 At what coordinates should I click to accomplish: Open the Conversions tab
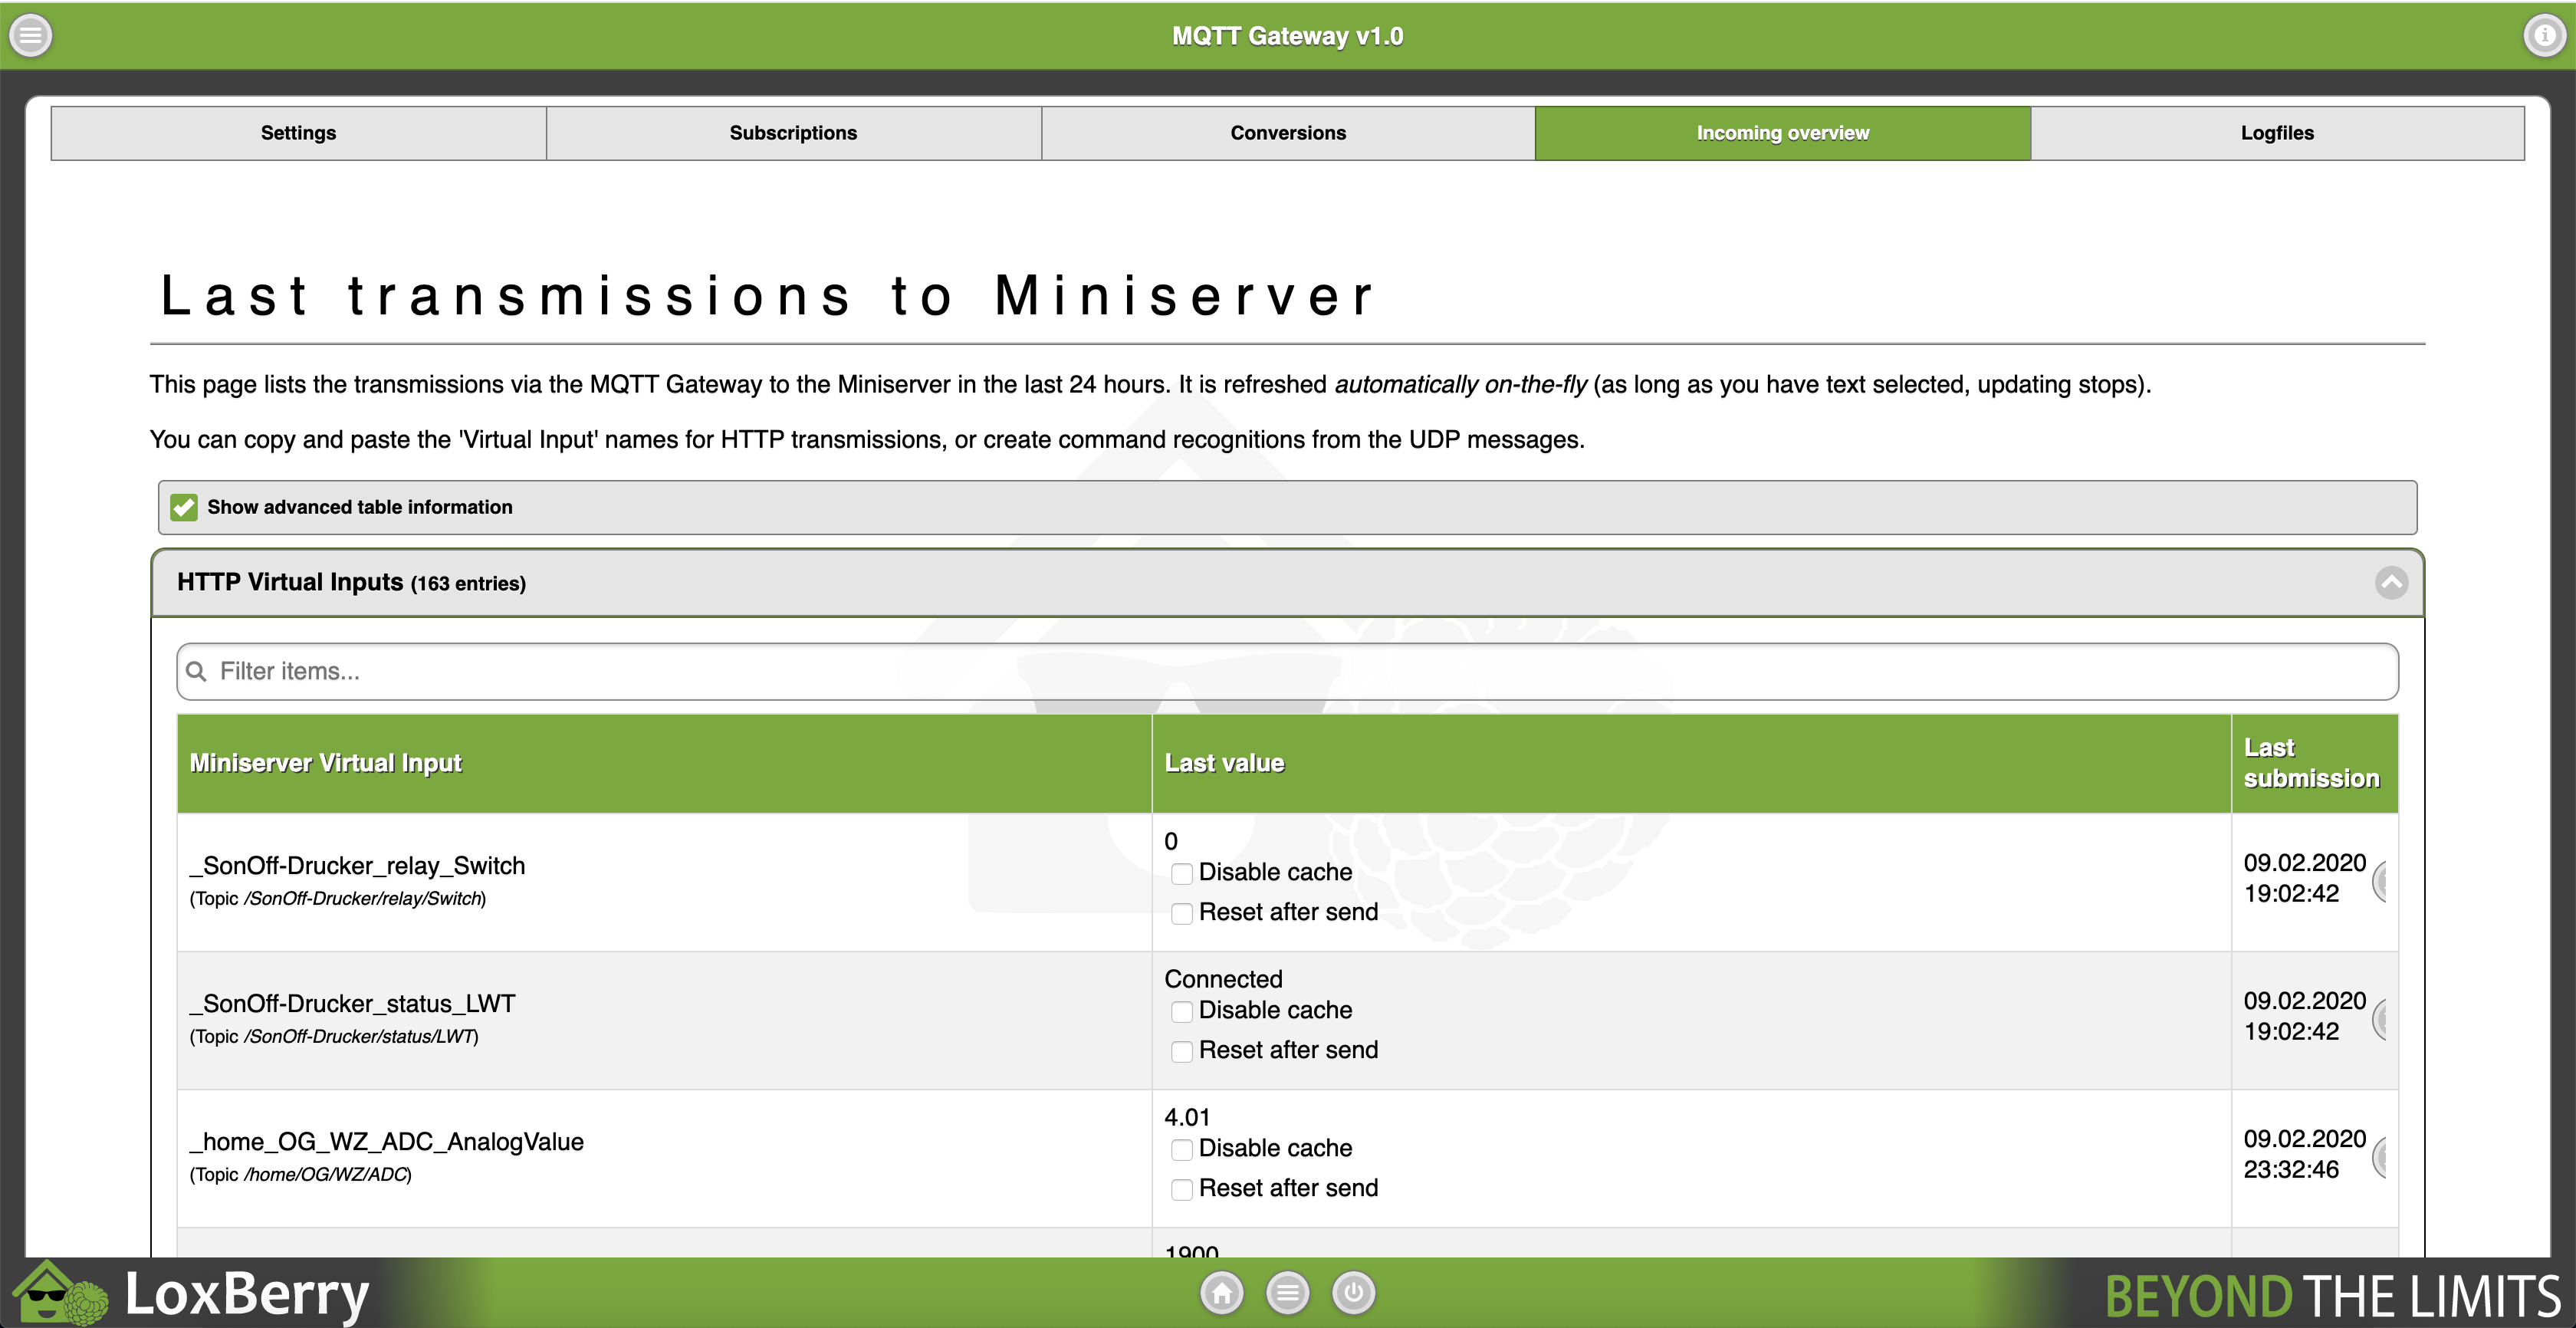1288,133
